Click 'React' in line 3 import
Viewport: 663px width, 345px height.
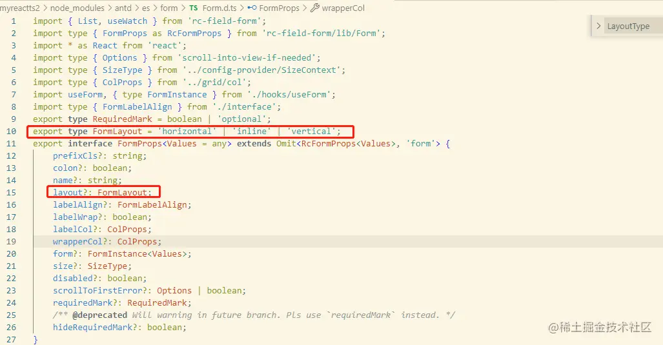tap(105, 46)
